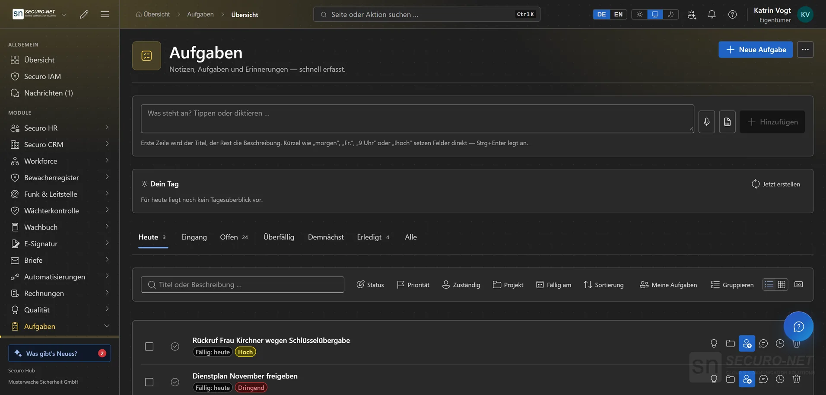Open the three-dots menu next to Neue Aufgabe
This screenshot has width=826, height=395.
click(x=805, y=50)
